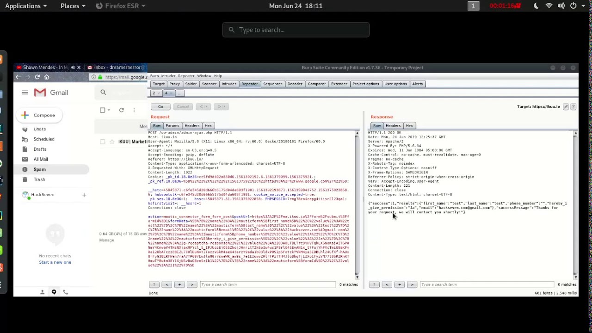Open Hangouts phone calls icon
Screen dimensions: 592x333
pyautogui.click(x=65, y=292)
